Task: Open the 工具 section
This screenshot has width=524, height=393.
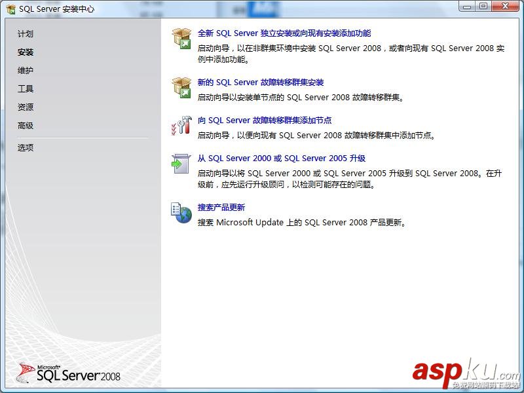Action: click(x=26, y=89)
